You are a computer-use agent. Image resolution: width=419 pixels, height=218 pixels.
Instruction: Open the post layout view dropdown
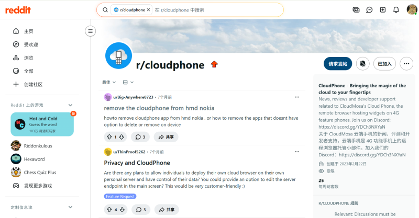128,82
